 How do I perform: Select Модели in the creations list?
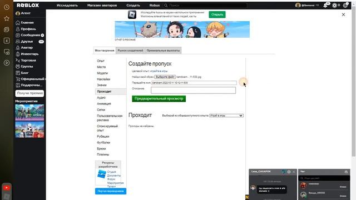(102, 73)
